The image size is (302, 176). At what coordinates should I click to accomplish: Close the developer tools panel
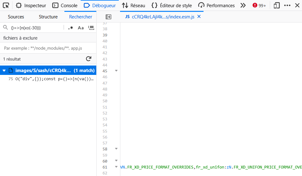[x=297, y=5]
